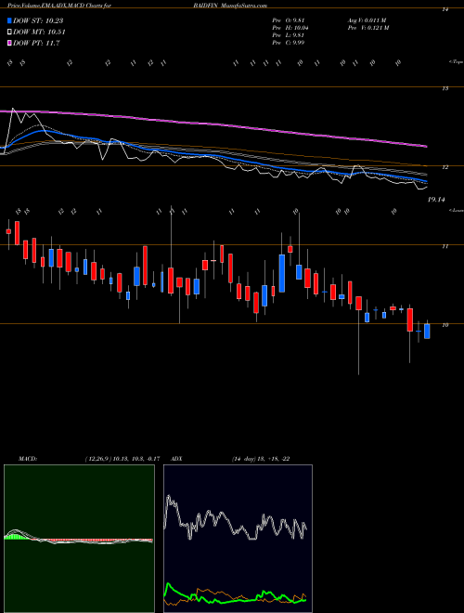Click the last blue candlestick on the right
This screenshot has width=464, height=613.
point(427,332)
